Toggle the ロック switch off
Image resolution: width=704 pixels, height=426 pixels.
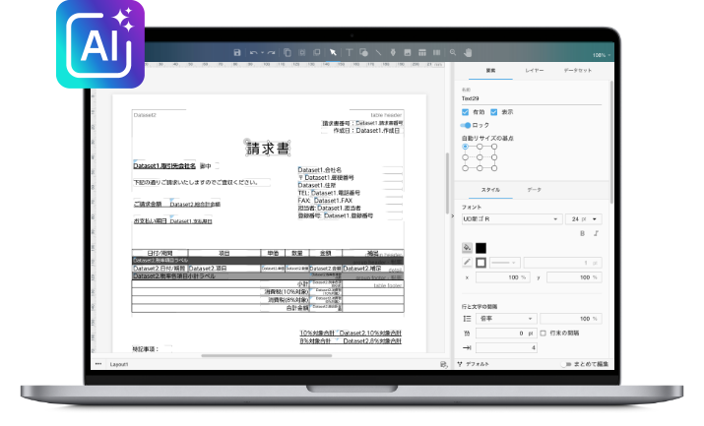pos(467,125)
